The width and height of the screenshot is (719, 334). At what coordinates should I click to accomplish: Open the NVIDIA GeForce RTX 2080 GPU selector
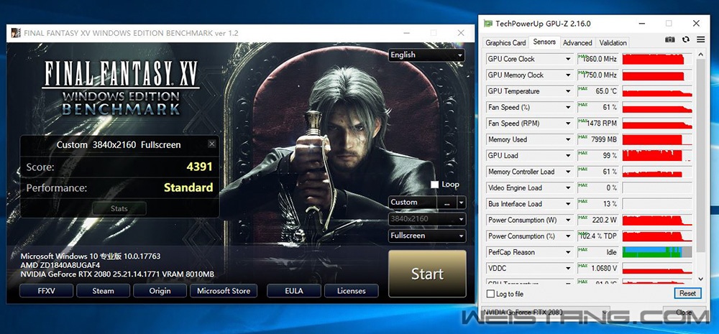pyautogui.click(x=546, y=312)
